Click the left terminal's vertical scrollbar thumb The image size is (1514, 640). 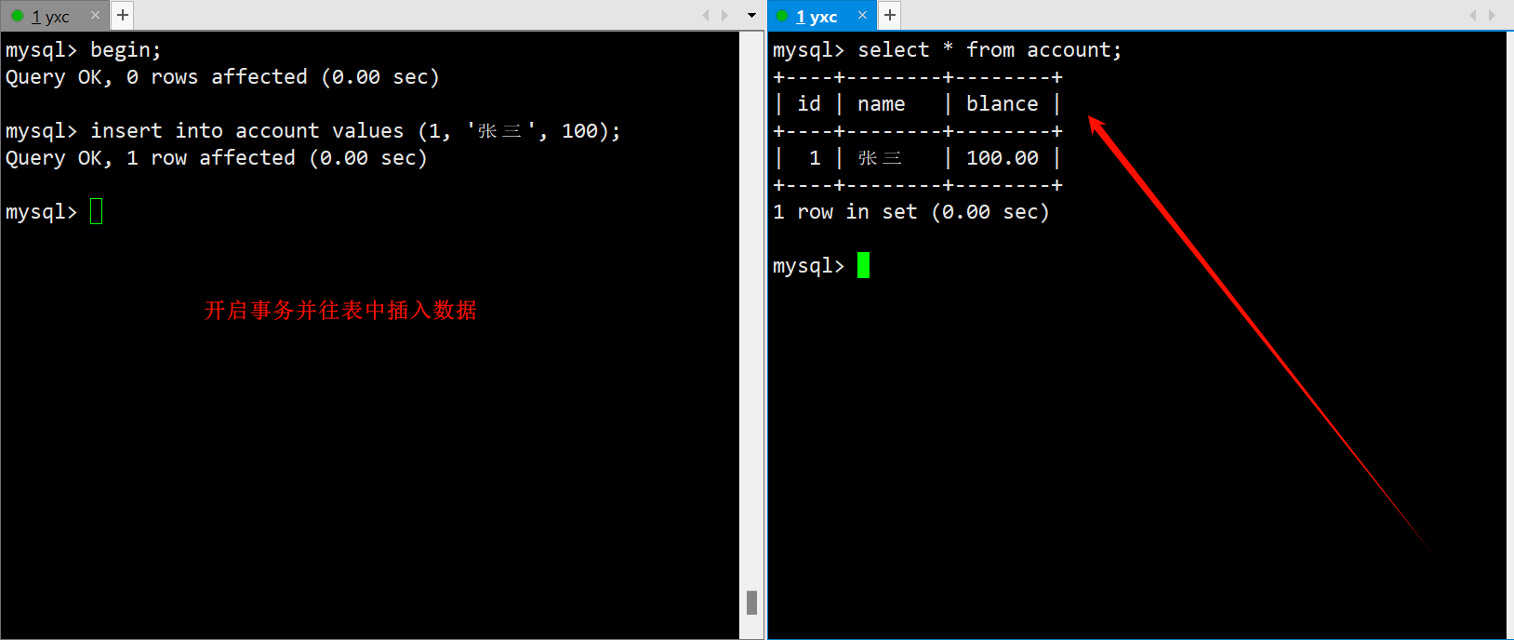(x=751, y=603)
